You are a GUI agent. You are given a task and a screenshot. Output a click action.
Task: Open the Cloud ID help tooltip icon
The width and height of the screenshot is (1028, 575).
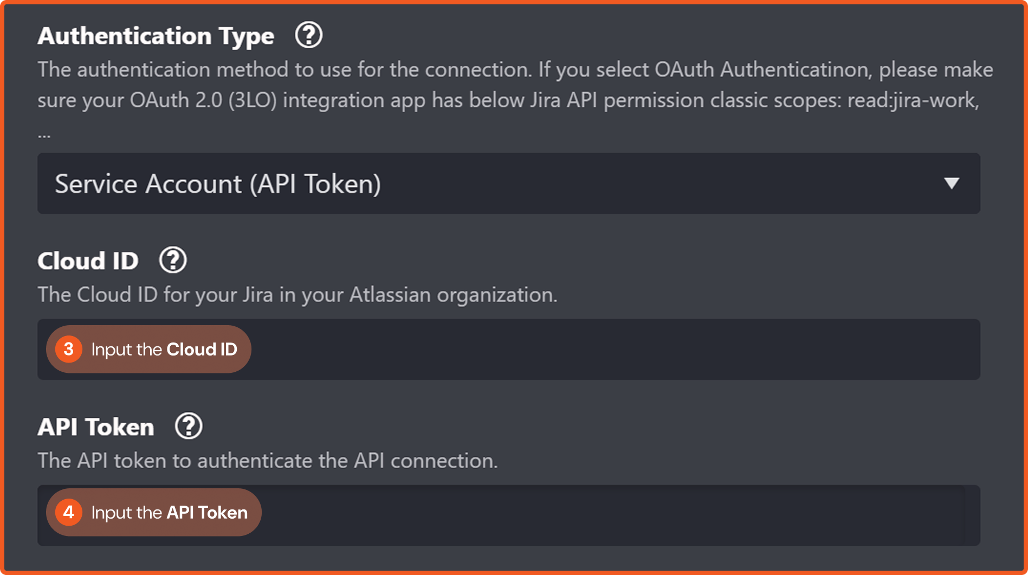tap(173, 260)
